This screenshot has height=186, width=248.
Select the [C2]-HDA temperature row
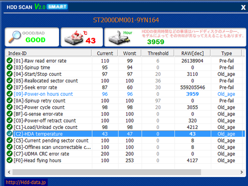click(125, 134)
